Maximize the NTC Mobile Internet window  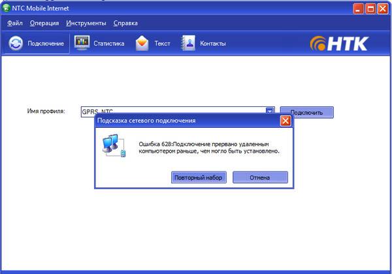370,8
